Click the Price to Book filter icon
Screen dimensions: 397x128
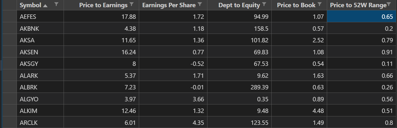coord(320,4)
